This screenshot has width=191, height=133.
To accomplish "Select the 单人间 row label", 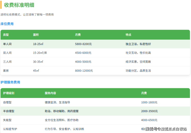I will pos(7,44).
